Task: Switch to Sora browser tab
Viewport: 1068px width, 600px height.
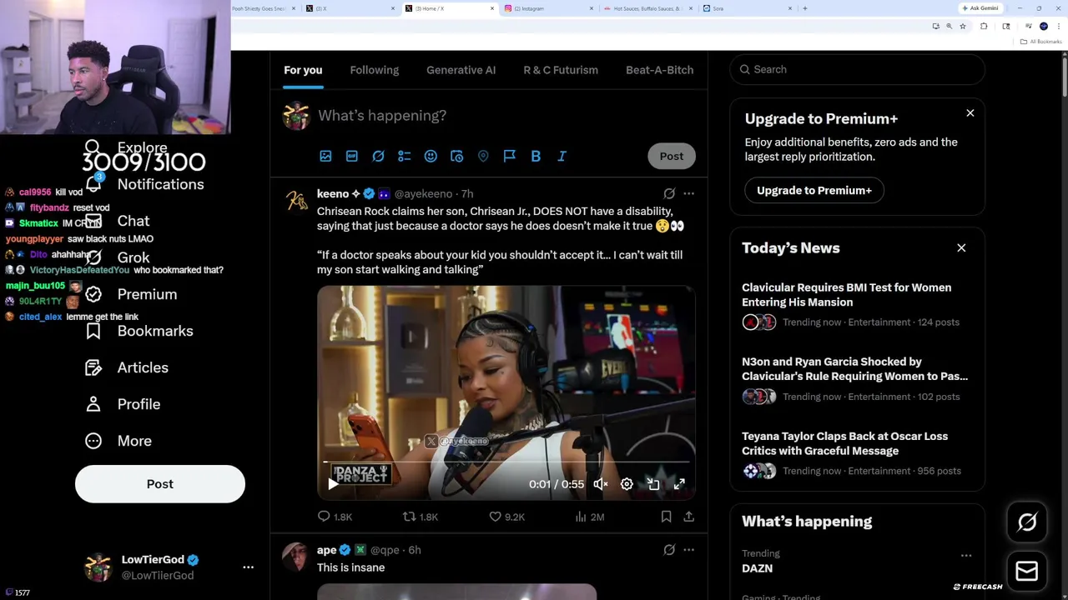Action: tap(747, 8)
